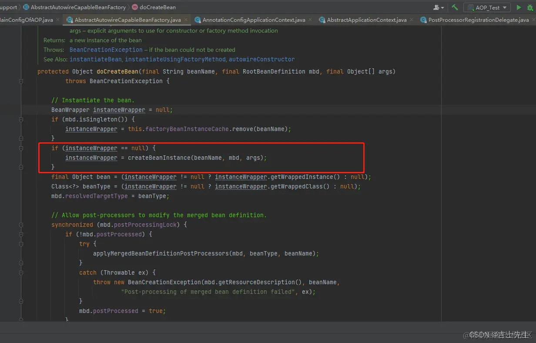This screenshot has height=343, width=536.
Task: Open PostProcessorRegistrationDelegate.java tab
Action: point(477,20)
